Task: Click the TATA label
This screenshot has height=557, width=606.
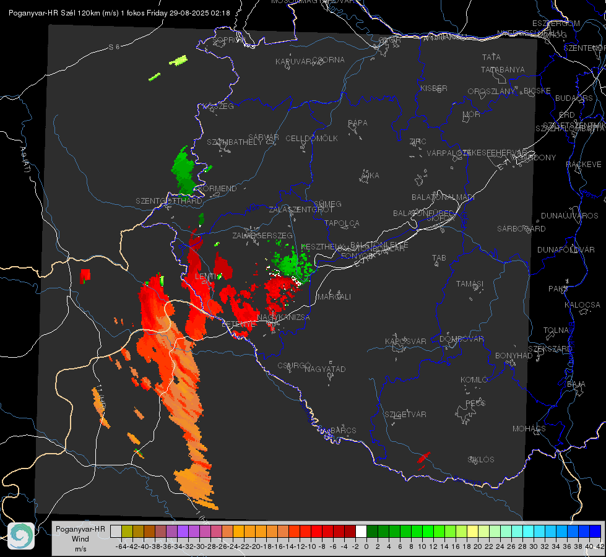Action: 491,57
